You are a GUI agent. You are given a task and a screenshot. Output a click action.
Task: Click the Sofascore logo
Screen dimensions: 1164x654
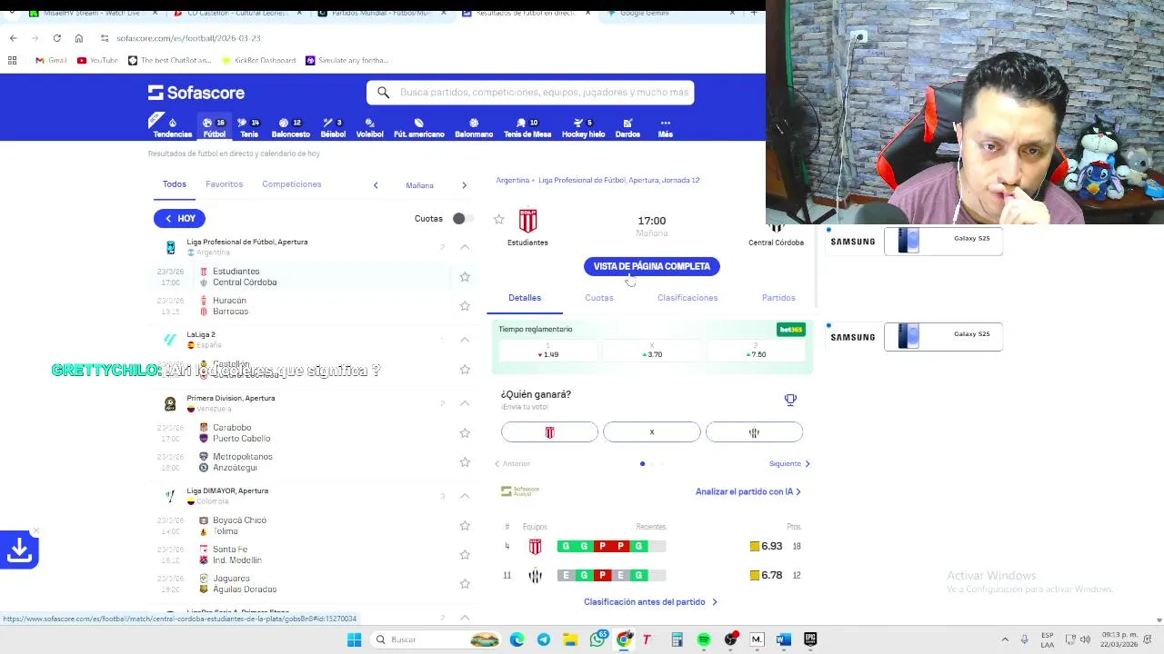pos(196,93)
